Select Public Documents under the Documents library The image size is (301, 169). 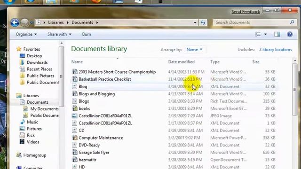(x=44, y=115)
